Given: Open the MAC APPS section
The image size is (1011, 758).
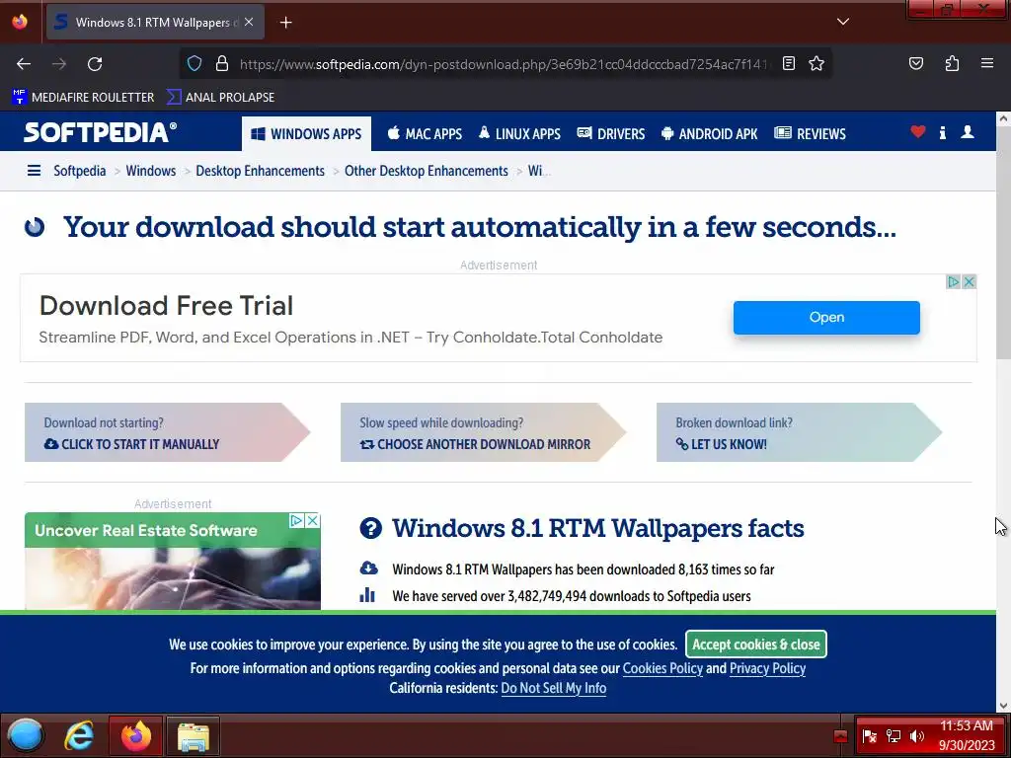Looking at the screenshot, I should pos(425,134).
